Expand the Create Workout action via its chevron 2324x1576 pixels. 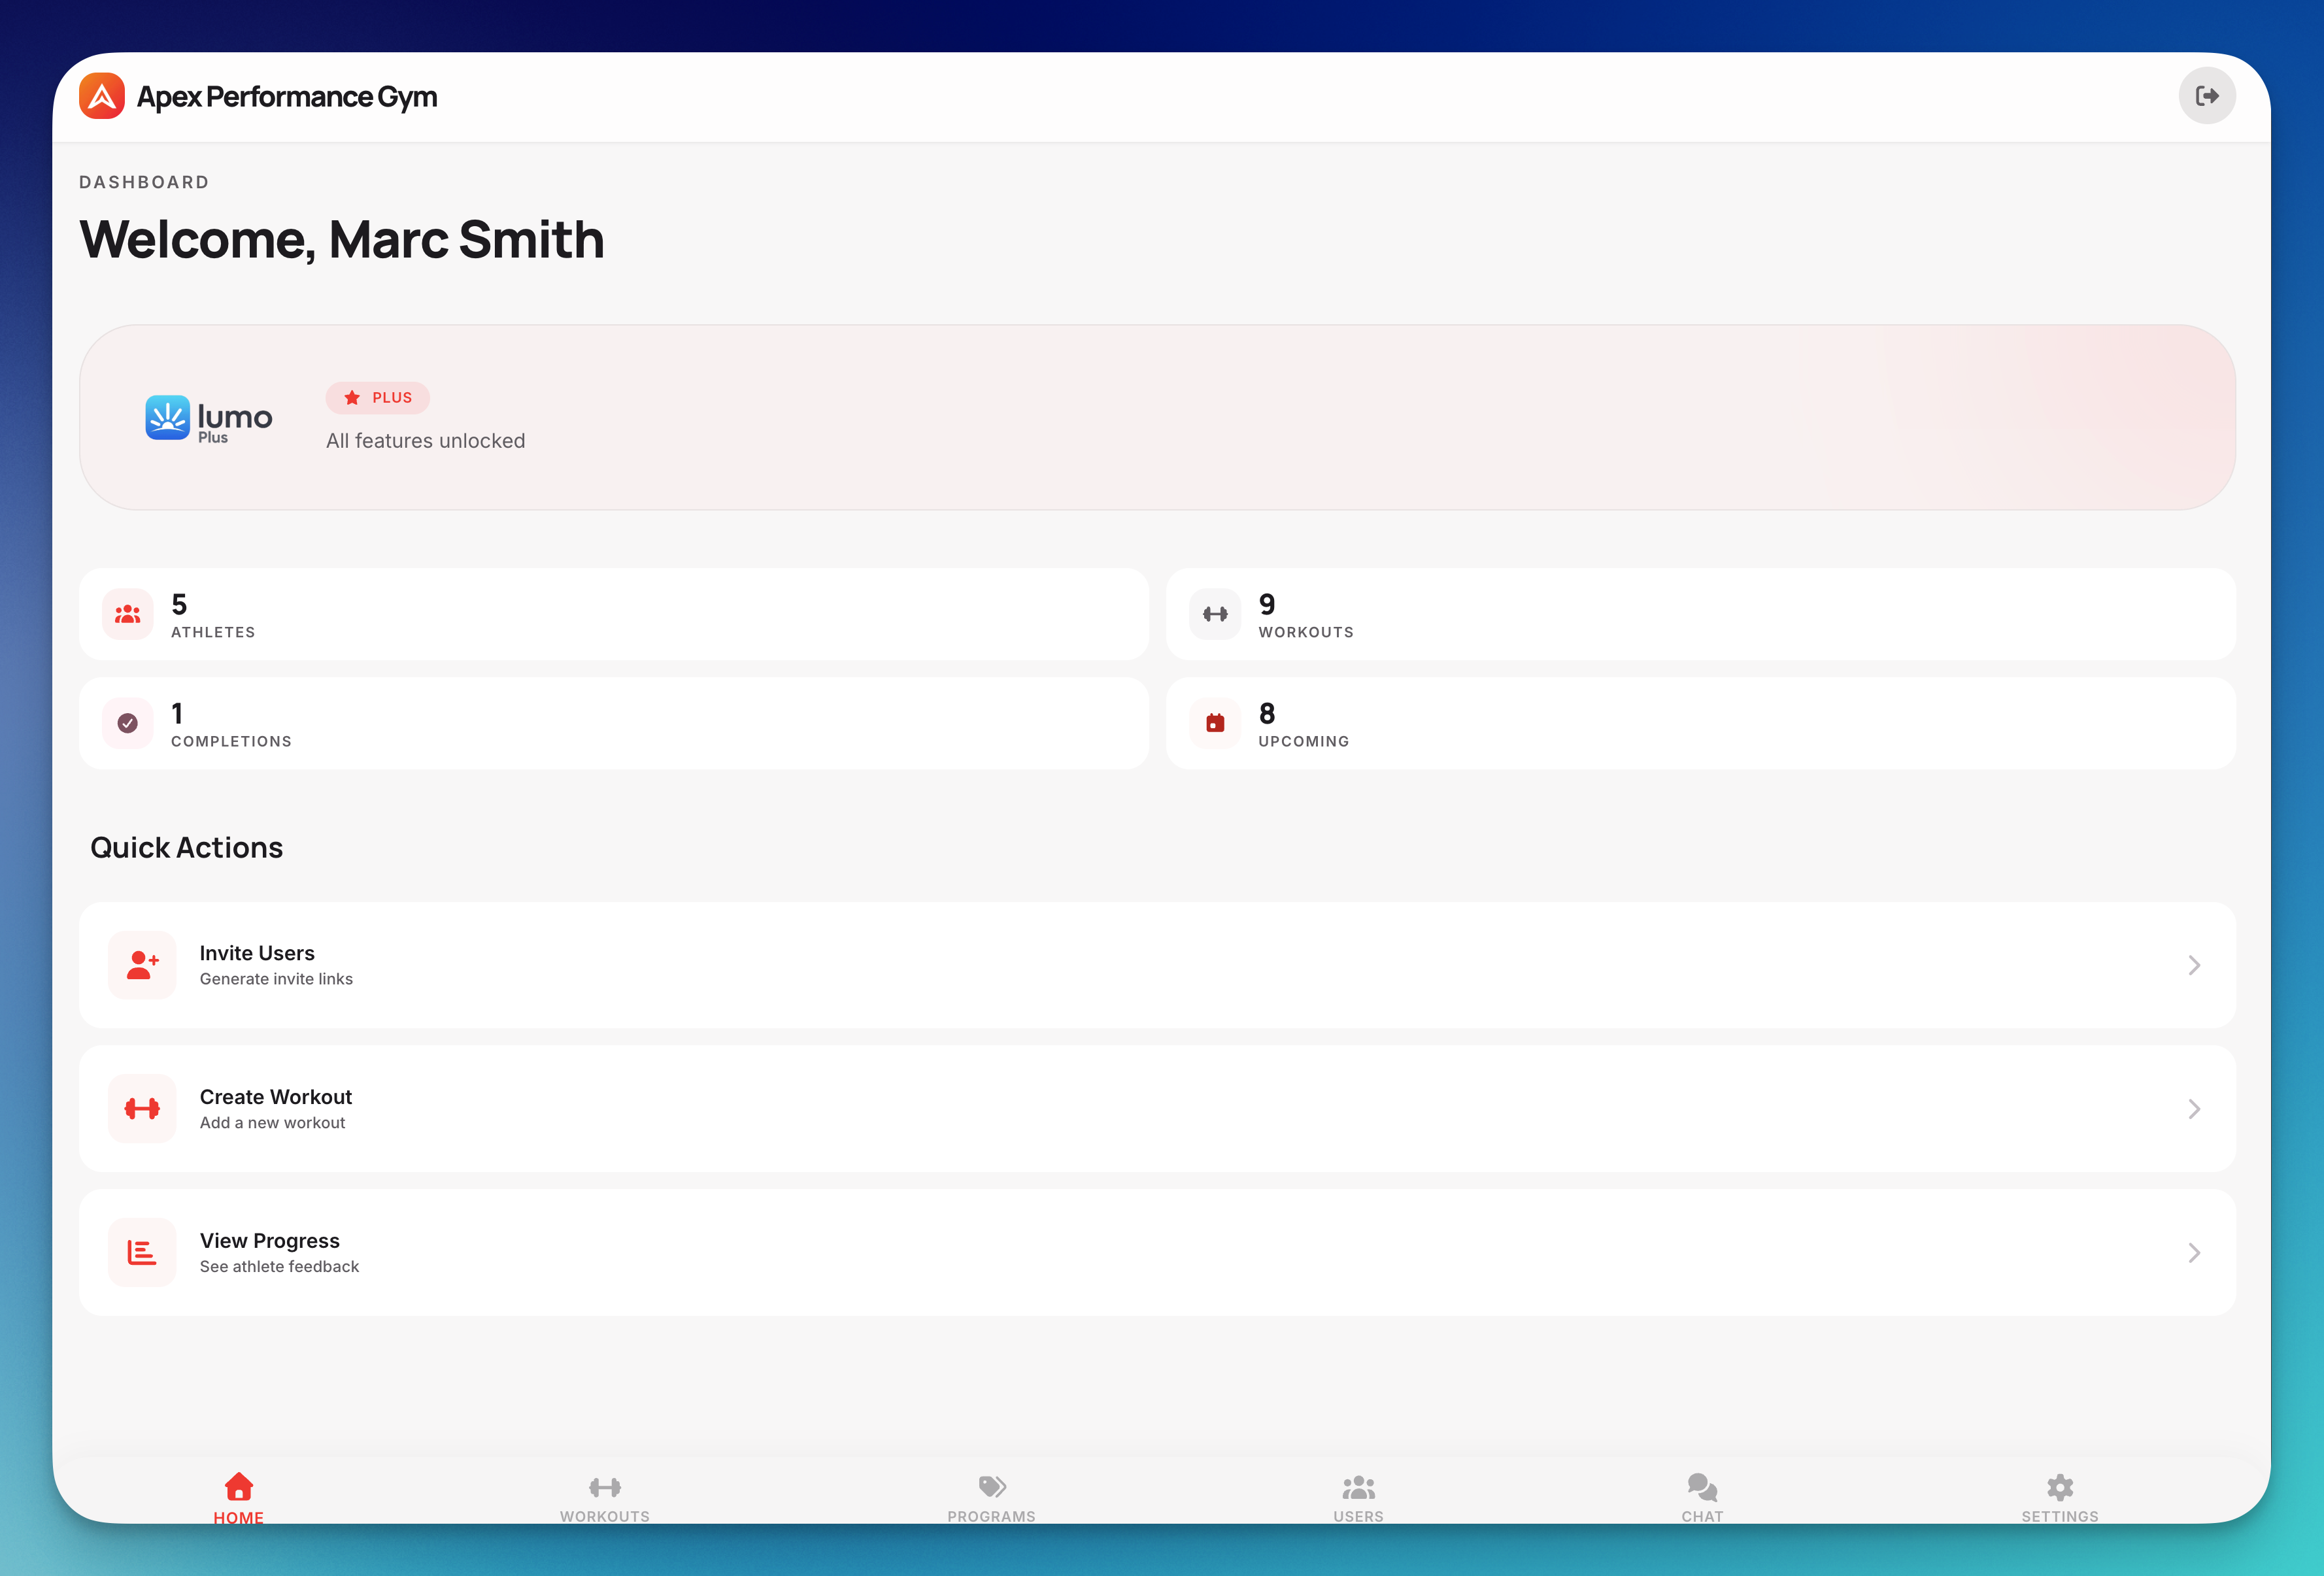point(2194,1108)
